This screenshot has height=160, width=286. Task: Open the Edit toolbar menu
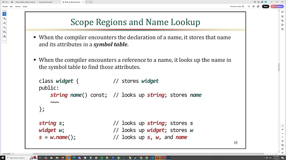pyautogui.click(x=12, y=7)
